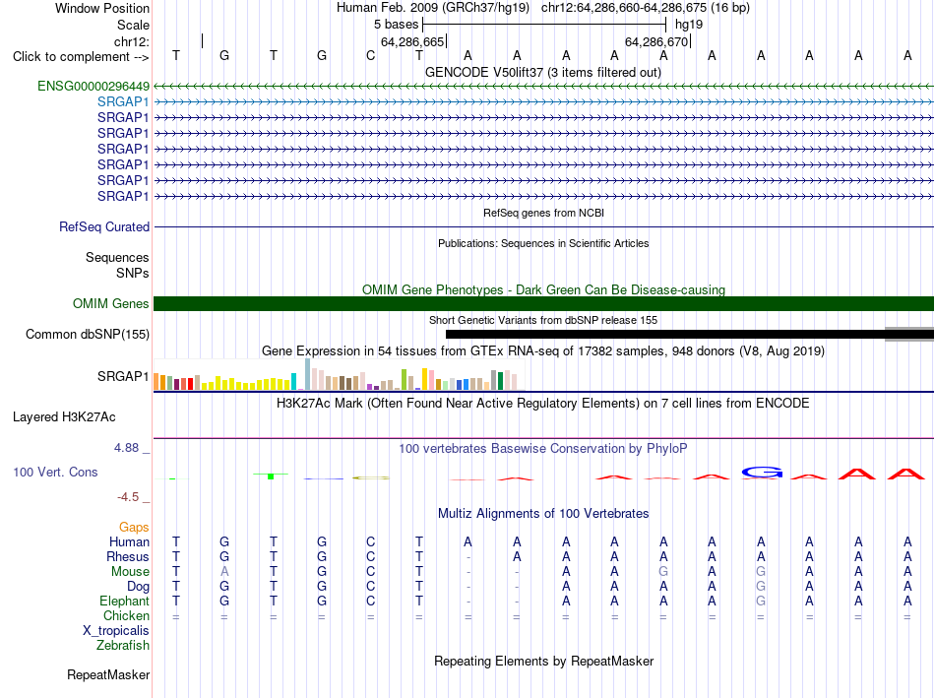Click 'Repeating Elements by RepeatMasker' title

[x=544, y=661]
